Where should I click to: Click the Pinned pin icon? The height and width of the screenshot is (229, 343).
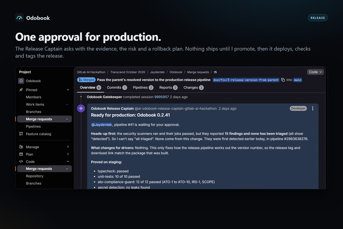[21, 90]
